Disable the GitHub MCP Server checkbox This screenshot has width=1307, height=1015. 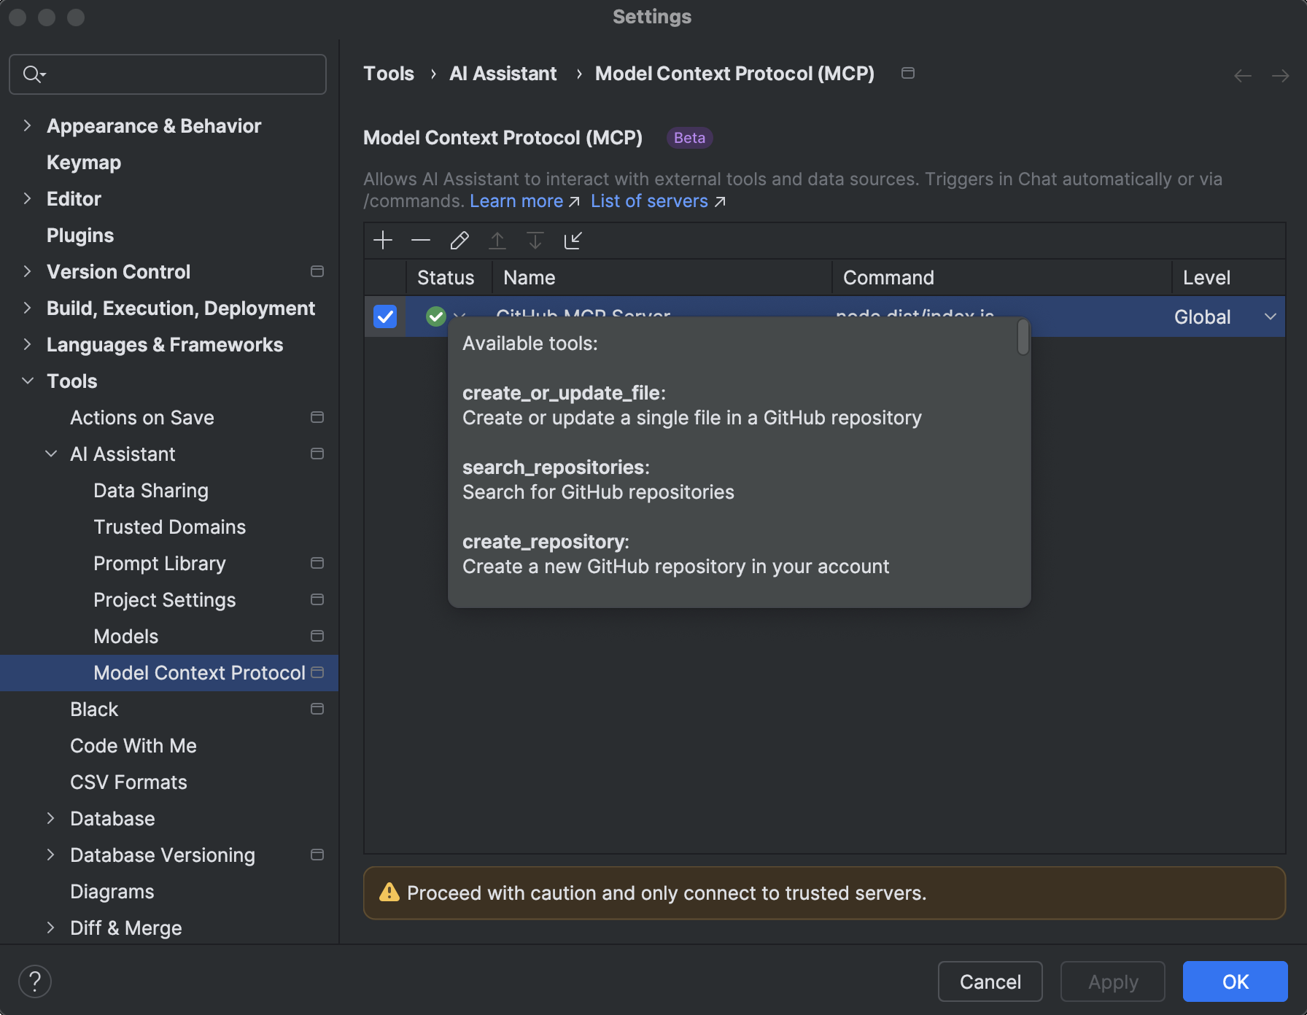click(x=384, y=316)
